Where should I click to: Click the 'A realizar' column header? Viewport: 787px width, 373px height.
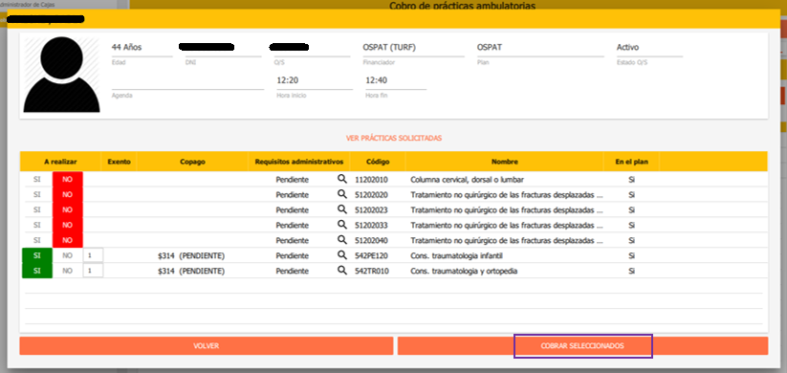point(61,162)
